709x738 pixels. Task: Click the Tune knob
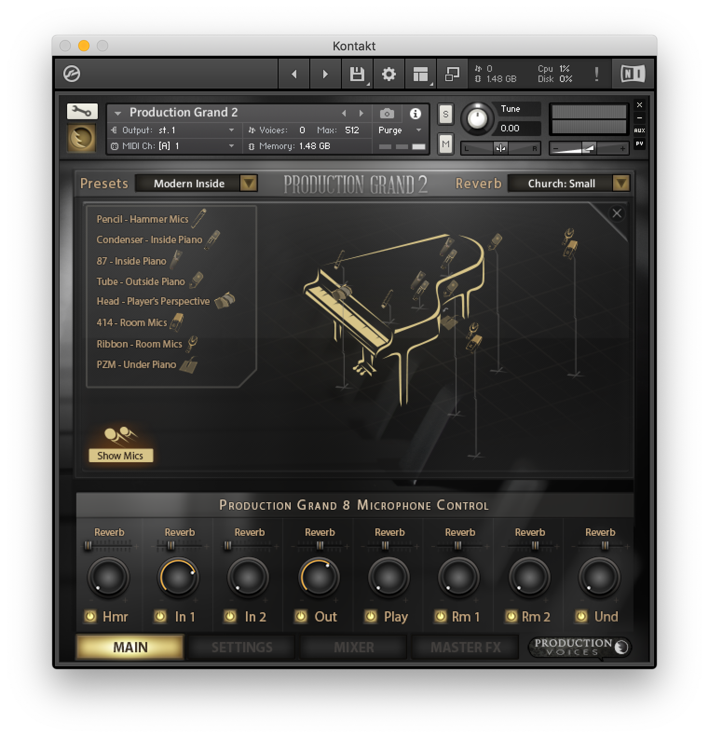(x=477, y=118)
